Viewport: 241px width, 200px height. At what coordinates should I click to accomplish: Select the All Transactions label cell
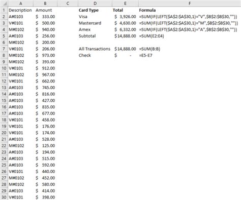click(95, 49)
